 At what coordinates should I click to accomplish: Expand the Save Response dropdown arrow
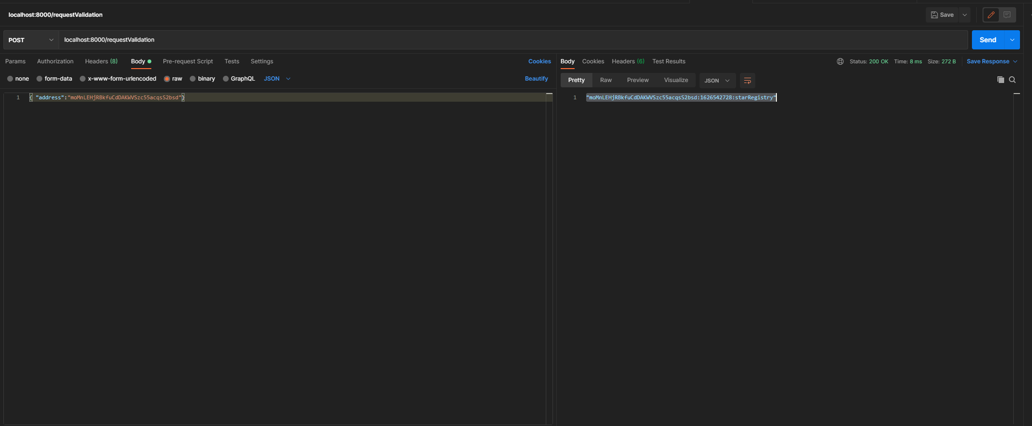1015,61
